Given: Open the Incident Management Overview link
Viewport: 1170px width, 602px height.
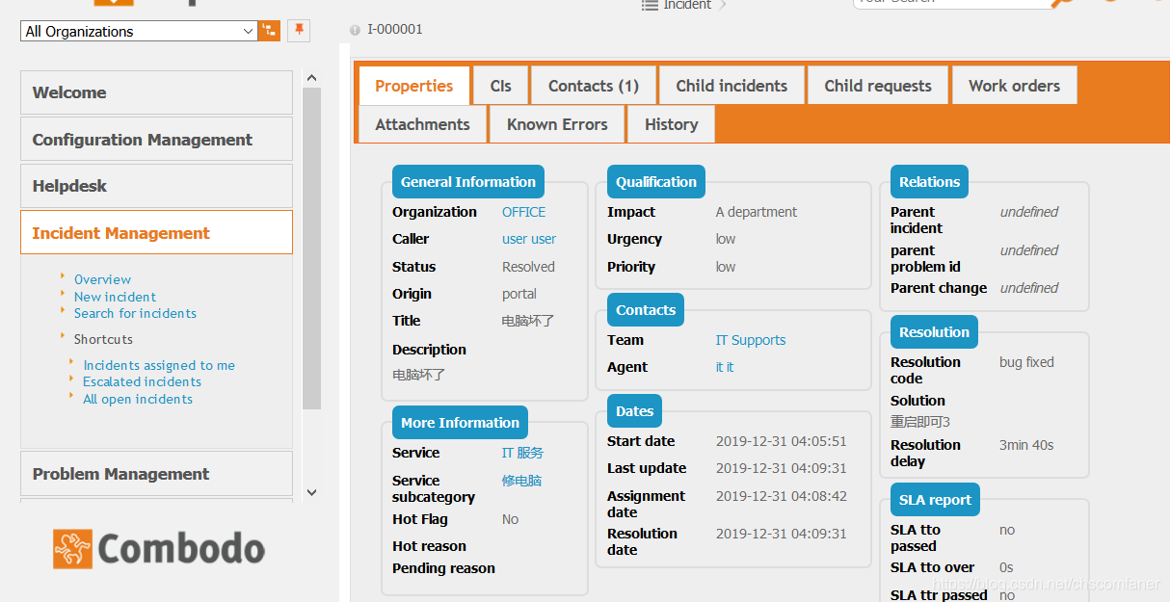Looking at the screenshot, I should coord(102,279).
